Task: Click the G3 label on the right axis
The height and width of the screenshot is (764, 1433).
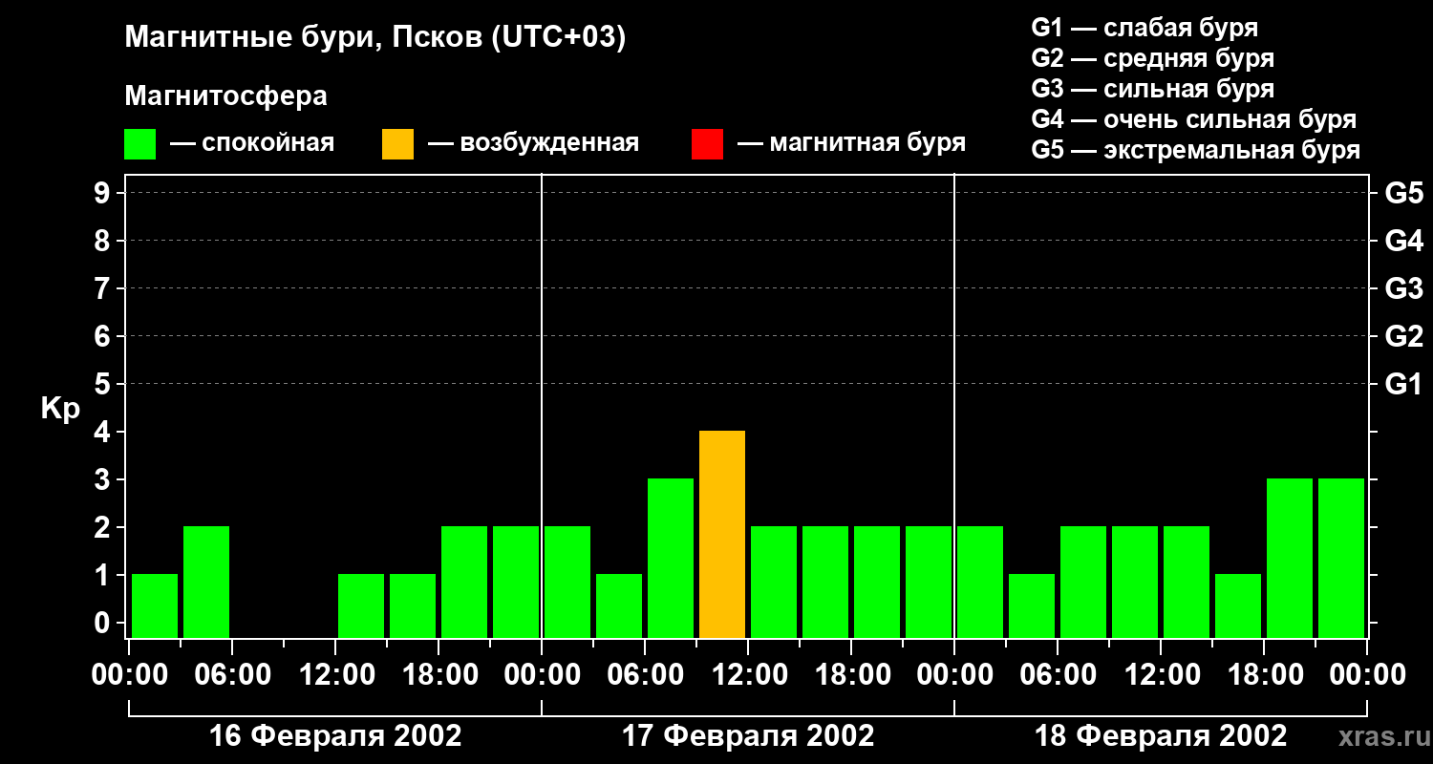Action: pyautogui.click(x=1404, y=288)
